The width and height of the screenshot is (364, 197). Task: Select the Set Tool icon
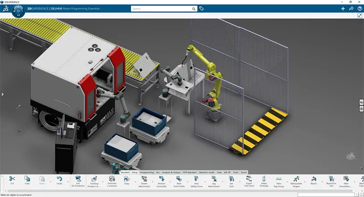[x=231, y=178]
